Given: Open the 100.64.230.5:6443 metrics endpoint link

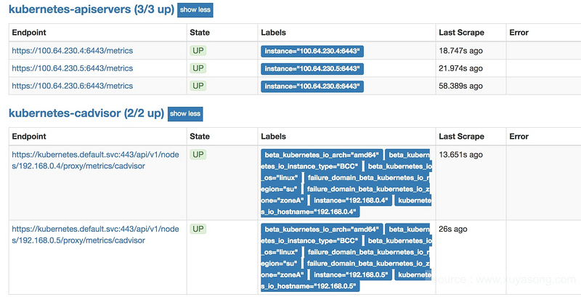Looking at the screenshot, I should coord(72,68).
